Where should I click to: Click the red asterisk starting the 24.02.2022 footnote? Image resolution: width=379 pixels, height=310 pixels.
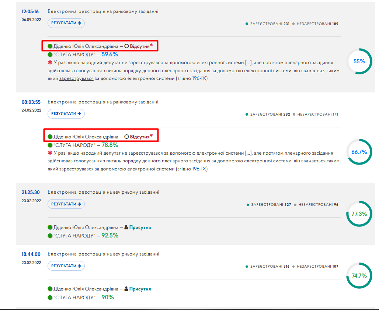point(50,153)
